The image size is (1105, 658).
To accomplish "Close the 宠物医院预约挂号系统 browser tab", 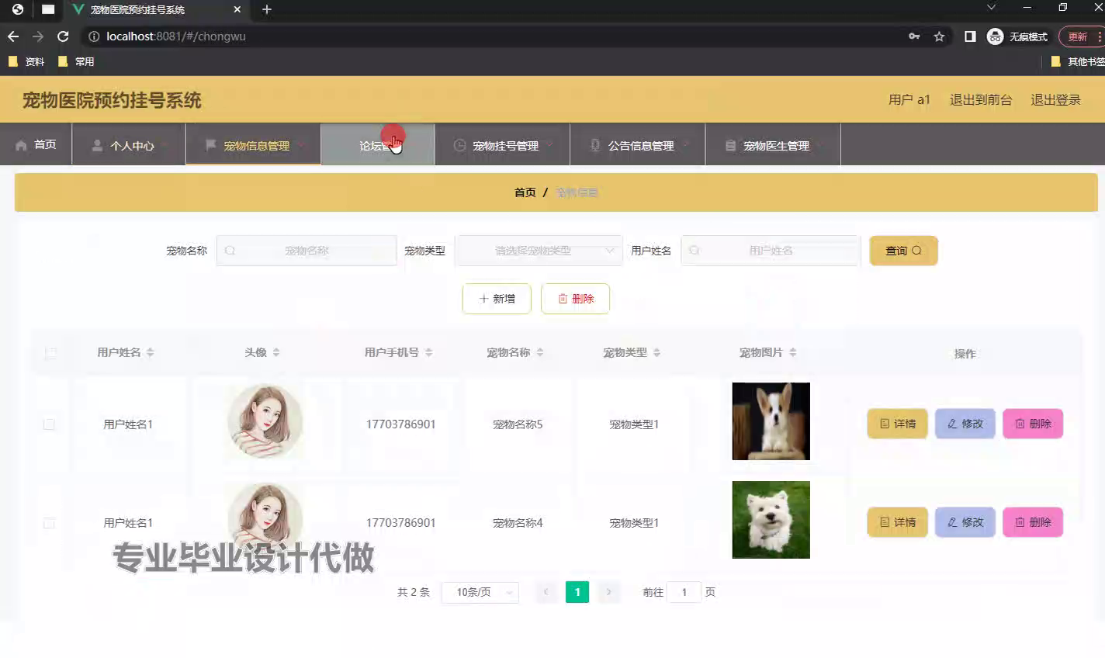I will pos(237,9).
